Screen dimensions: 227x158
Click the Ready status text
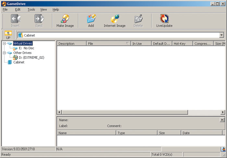(6, 154)
